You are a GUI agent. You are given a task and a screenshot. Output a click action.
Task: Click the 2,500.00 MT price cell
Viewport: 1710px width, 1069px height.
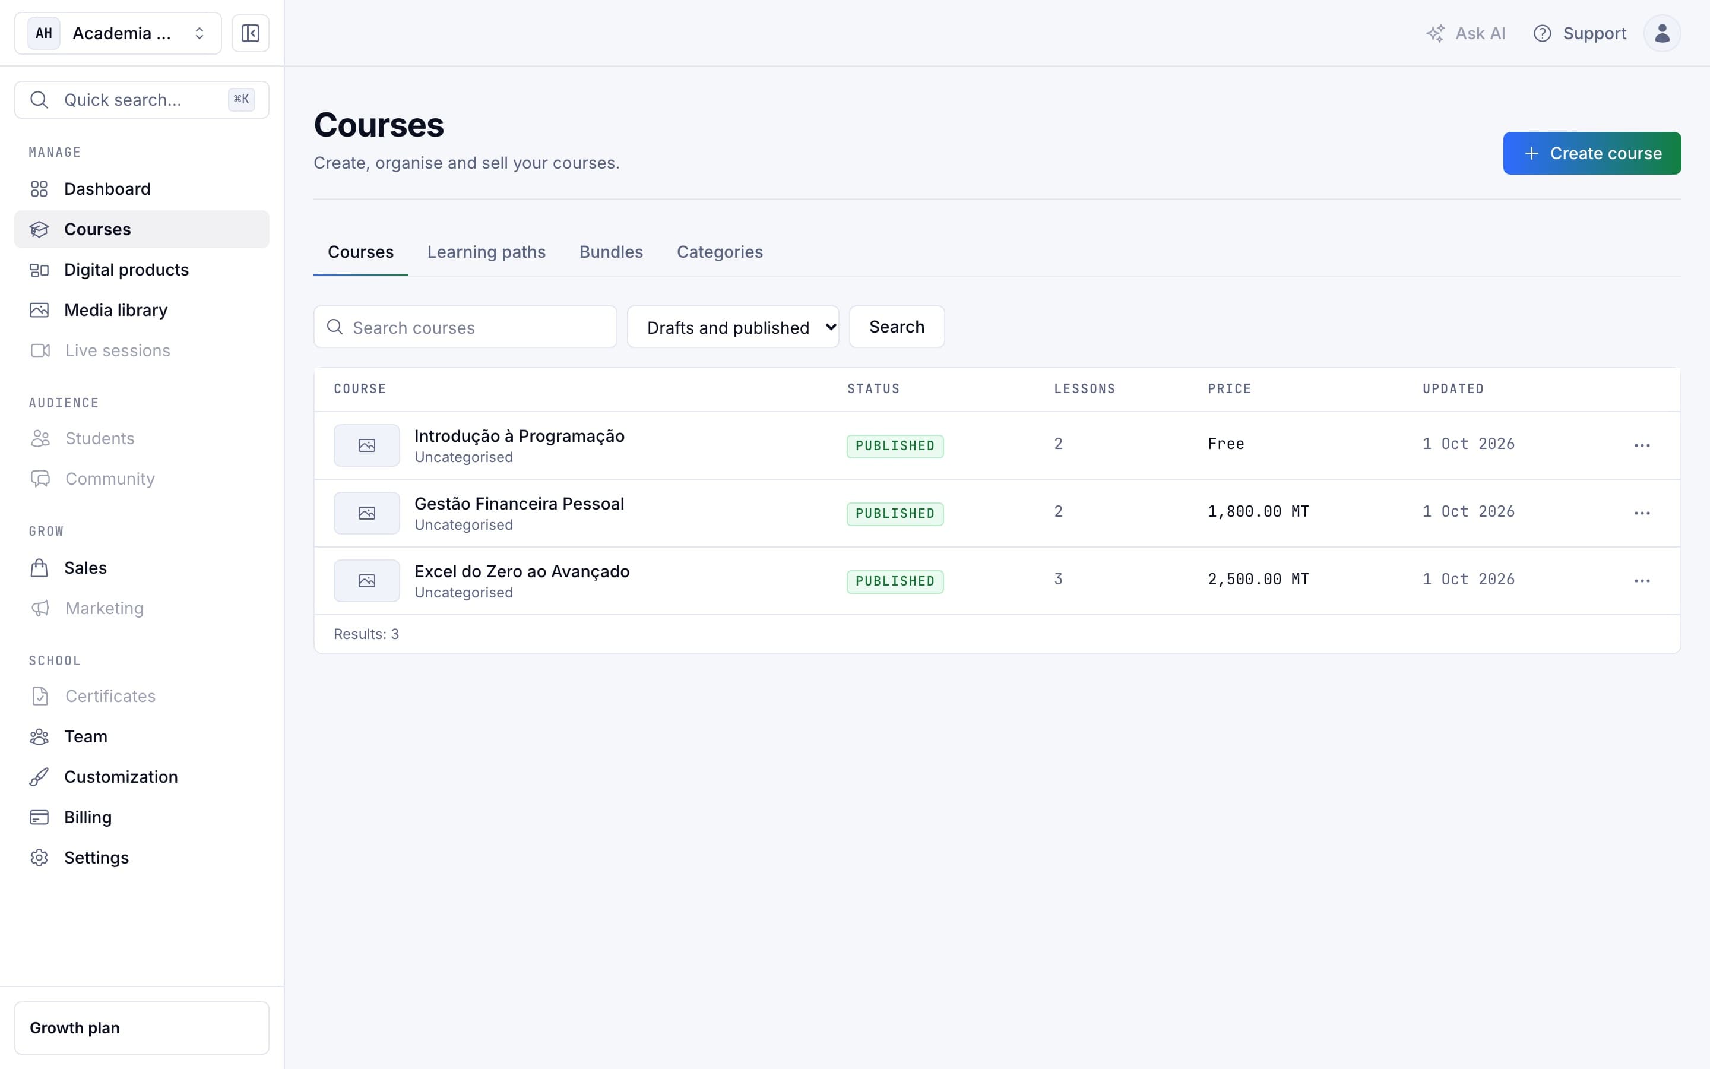[x=1258, y=579]
